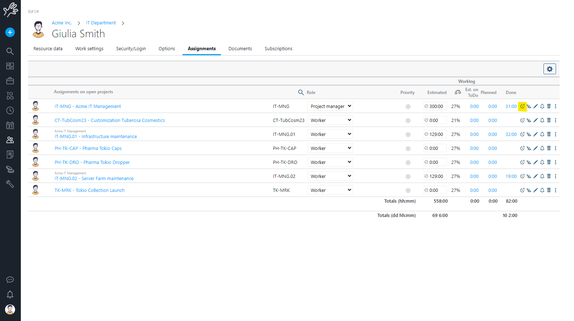Add worklog for IT-MNG Acme IT Management

click(x=522, y=106)
